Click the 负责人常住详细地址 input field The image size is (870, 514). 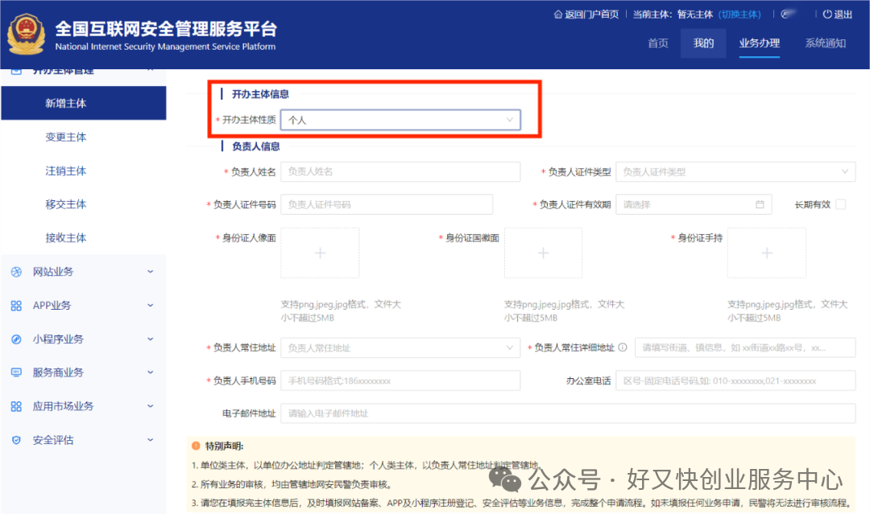tap(745, 347)
